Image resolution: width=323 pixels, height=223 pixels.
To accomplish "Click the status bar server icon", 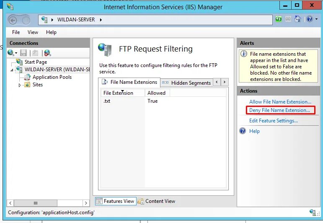I will (313, 212).
